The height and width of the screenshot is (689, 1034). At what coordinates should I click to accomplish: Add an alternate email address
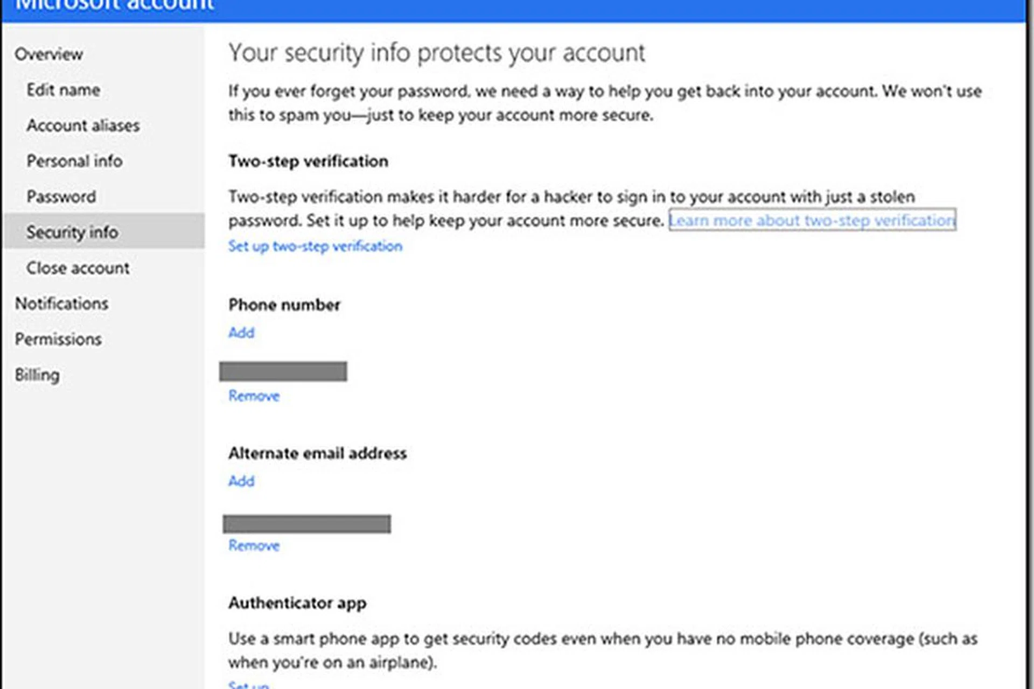point(241,481)
